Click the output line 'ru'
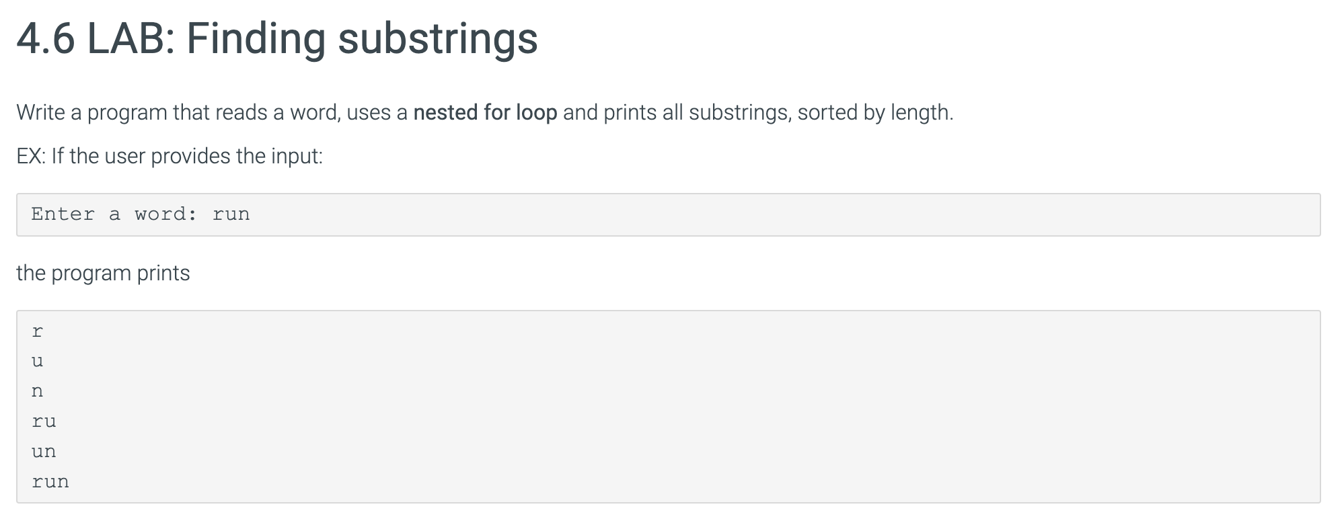1344x523 pixels. 44,421
